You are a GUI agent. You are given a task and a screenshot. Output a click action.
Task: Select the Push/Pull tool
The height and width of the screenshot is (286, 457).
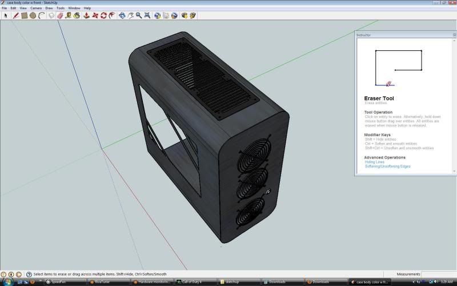pos(87,15)
